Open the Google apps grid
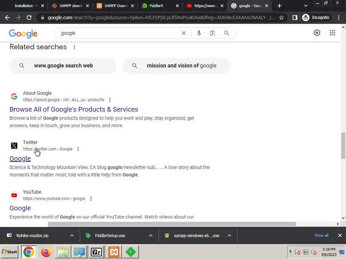The image size is (346, 259). tap(332, 33)
